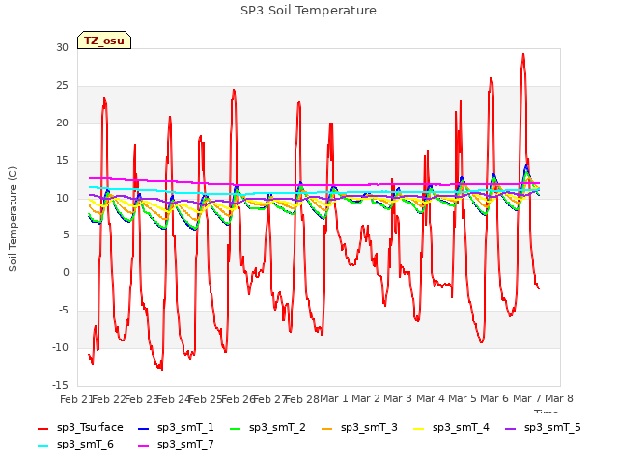Image resolution: width=618 pixels, height=463 pixels.
Task: Click the Mar 1 x-axis tick label
Action: [x=334, y=398]
